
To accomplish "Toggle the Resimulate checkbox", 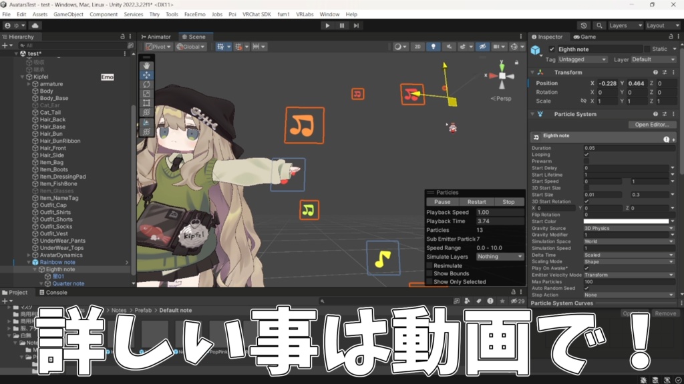I will tap(430, 265).
